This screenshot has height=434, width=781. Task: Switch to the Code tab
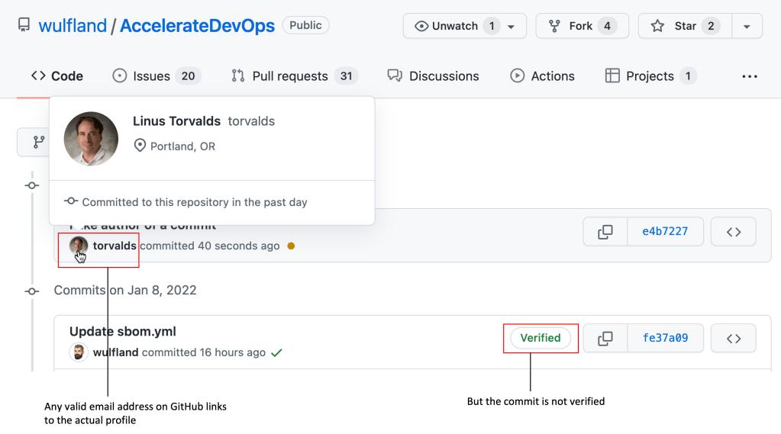(56, 76)
